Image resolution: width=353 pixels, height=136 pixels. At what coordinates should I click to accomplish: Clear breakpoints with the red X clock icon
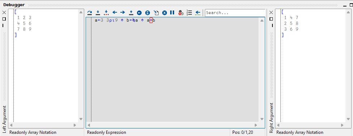click(181, 13)
